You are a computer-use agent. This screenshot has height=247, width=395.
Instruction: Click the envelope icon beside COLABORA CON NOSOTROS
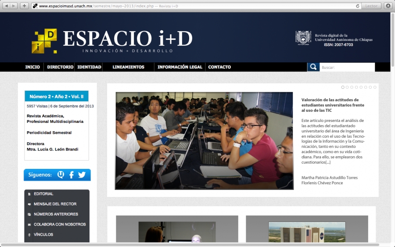(x=29, y=225)
